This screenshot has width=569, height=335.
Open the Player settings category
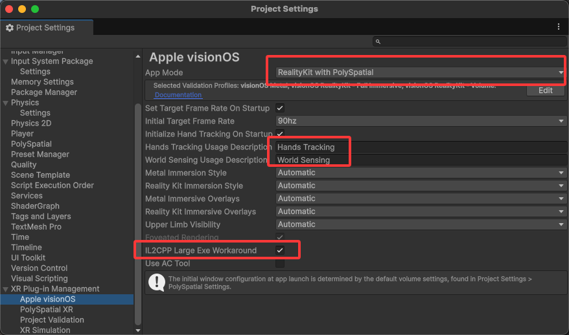(22, 134)
